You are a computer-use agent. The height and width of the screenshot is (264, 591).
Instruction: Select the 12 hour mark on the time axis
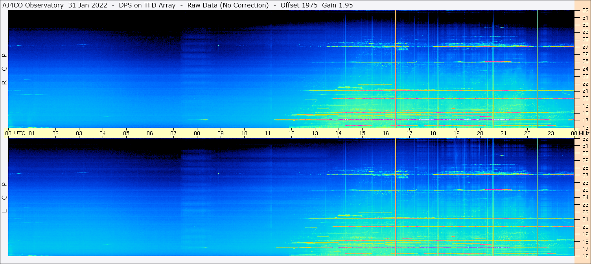(x=291, y=133)
